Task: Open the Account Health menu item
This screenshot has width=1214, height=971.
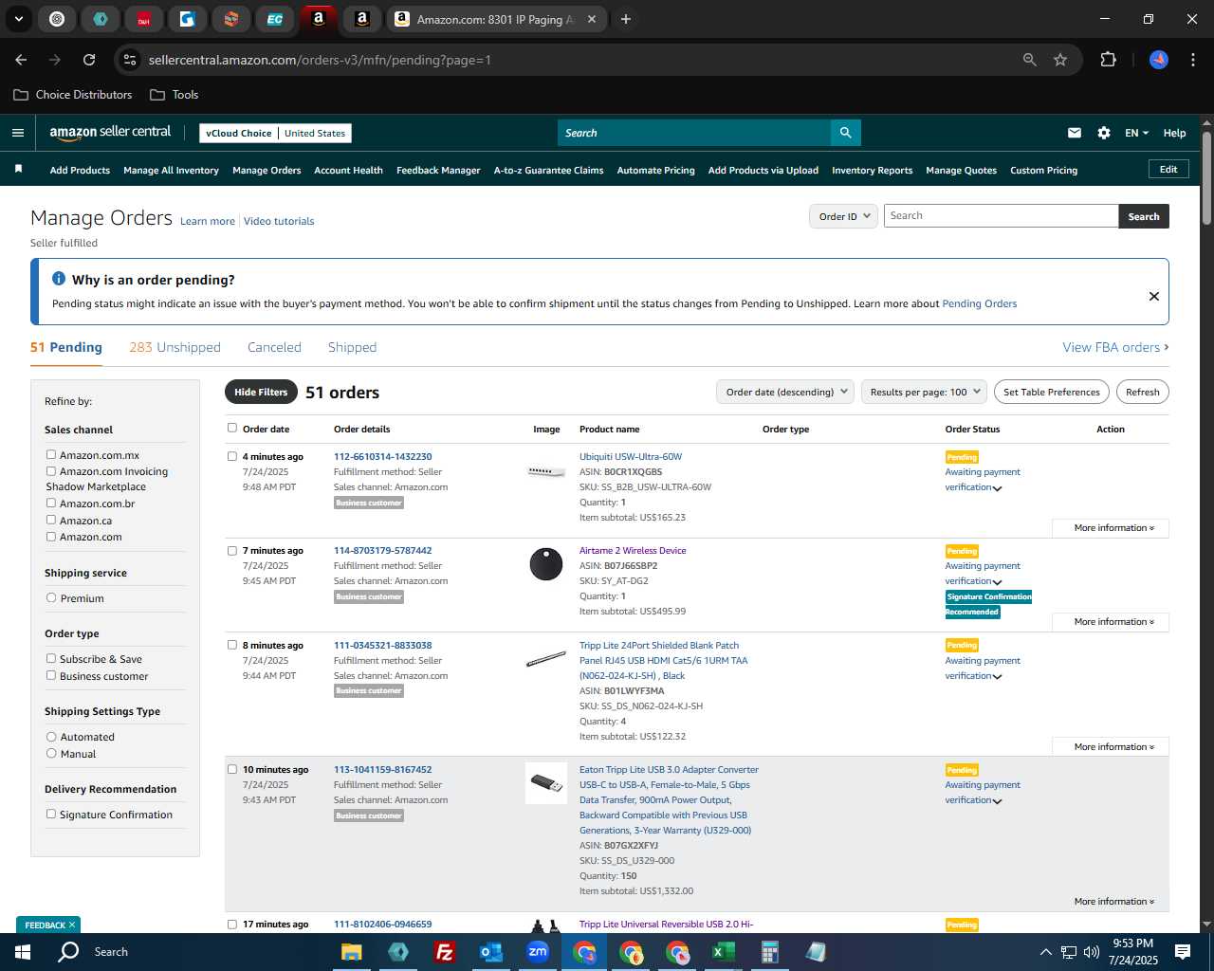Action: pos(348,171)
